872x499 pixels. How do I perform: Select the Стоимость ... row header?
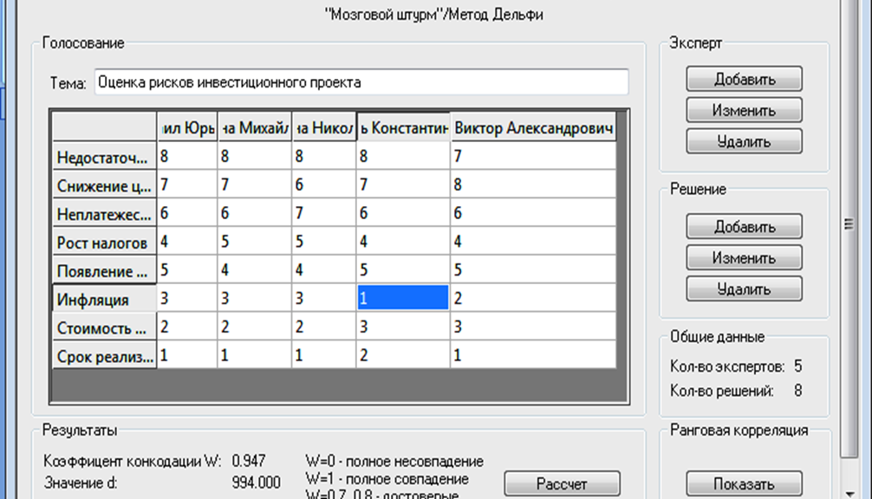(104, 328)
